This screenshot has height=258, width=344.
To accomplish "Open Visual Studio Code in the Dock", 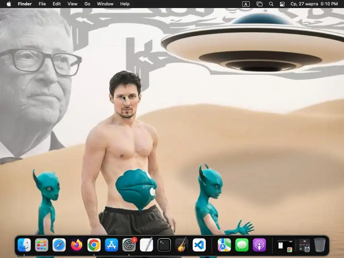I will [x=199, y=245].
